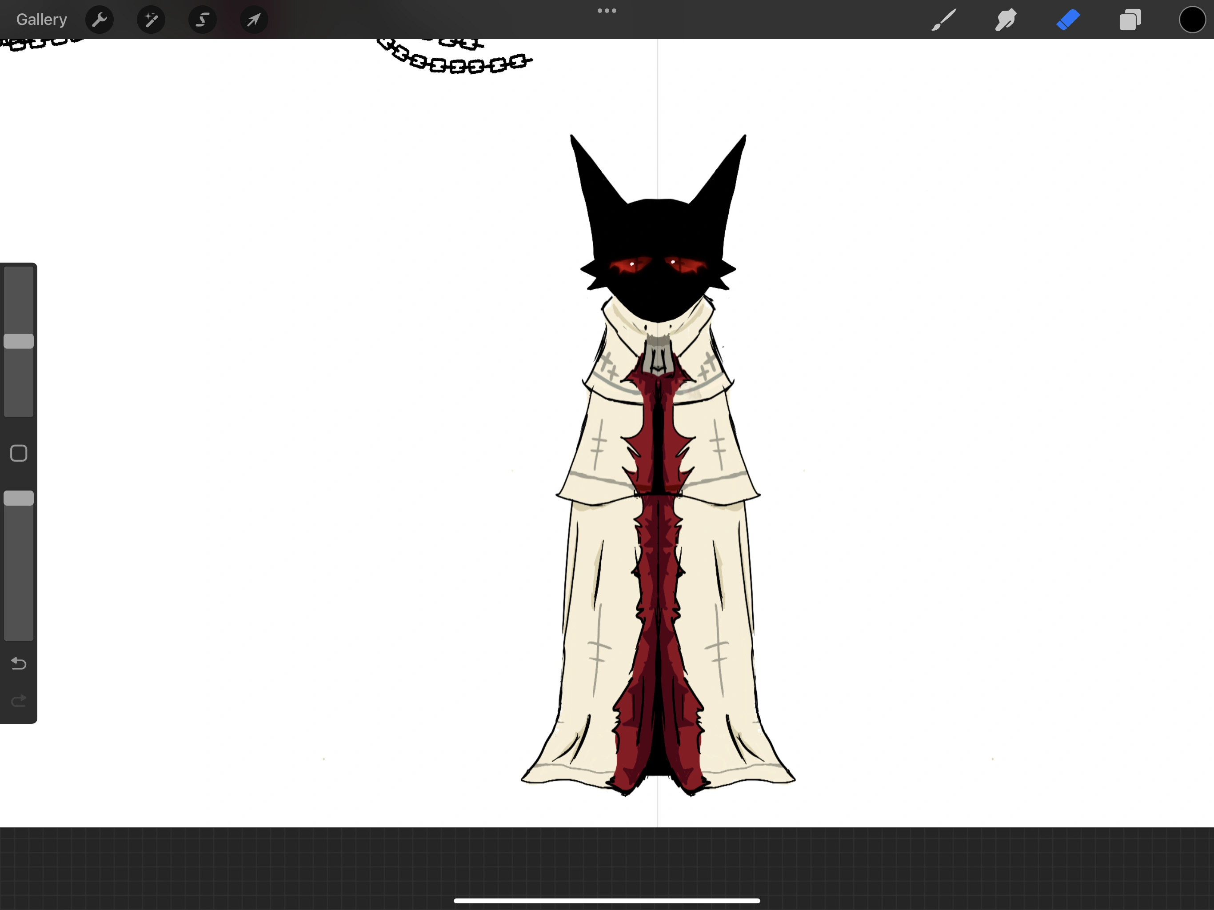This screenshot has height=910, width=1214.
Task: Activate the Transform arrow tool
Action: [254, 20]
